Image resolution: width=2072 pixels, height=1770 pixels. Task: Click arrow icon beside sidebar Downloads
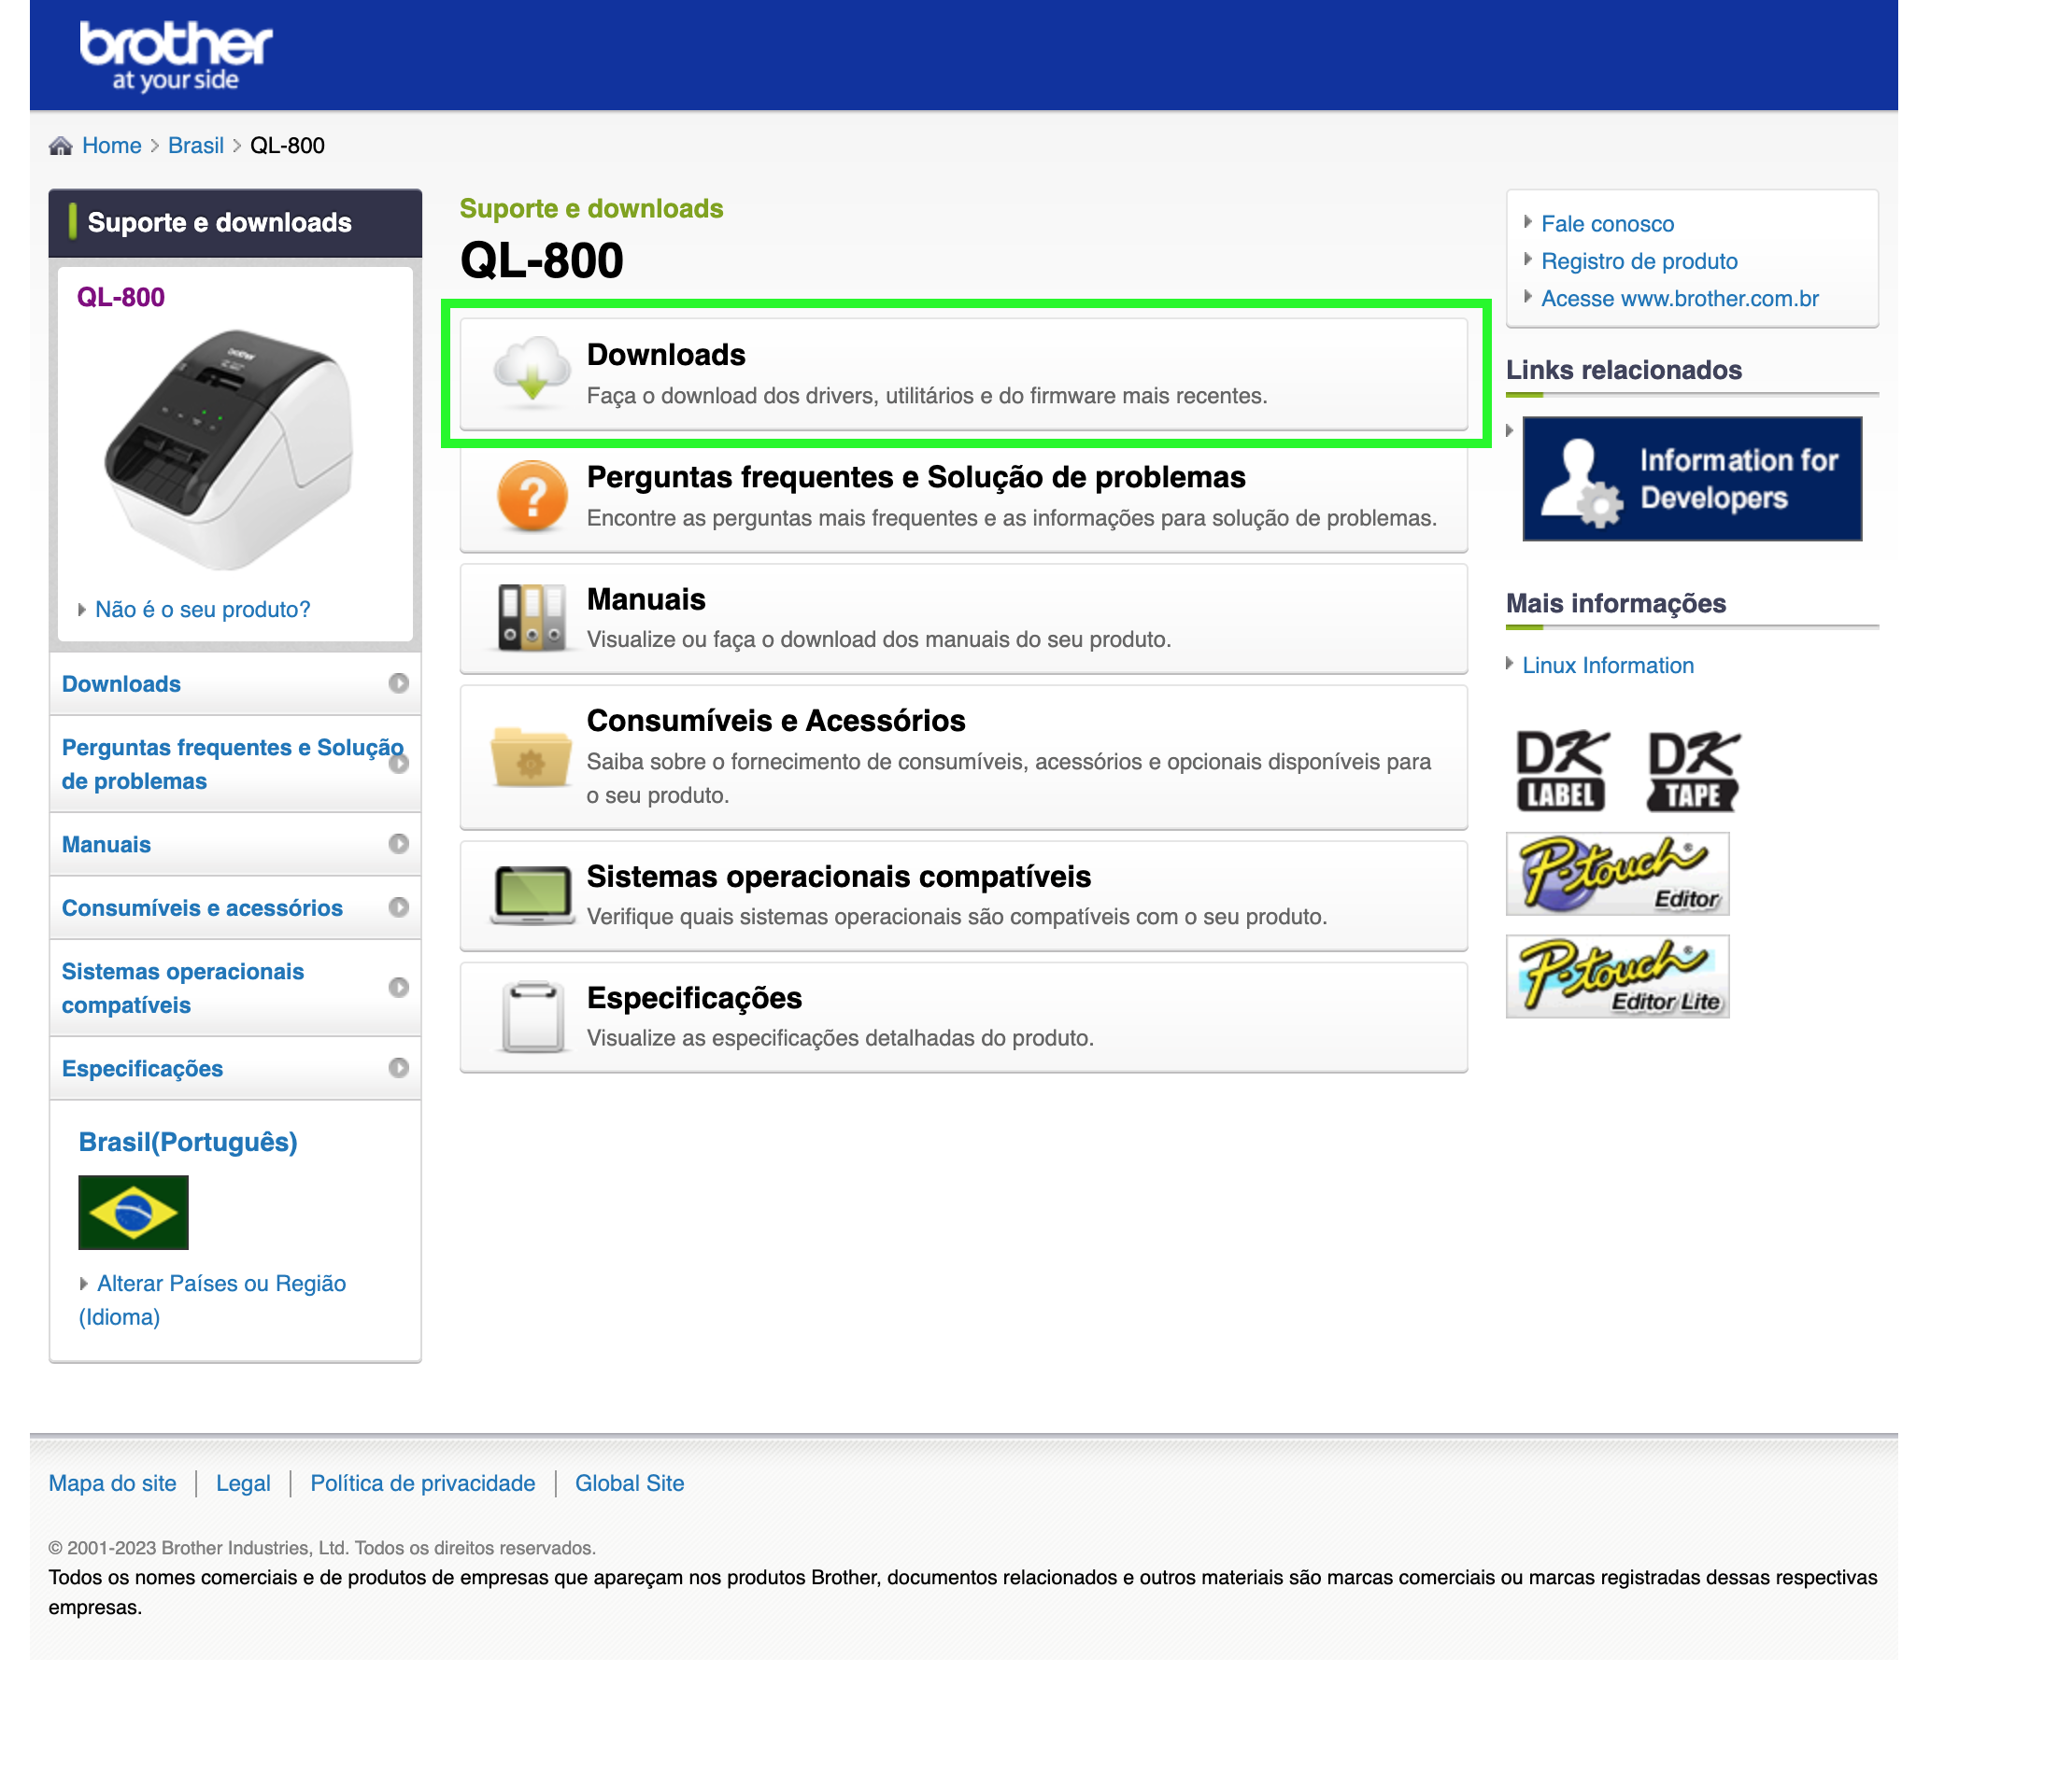click(x=398, y=683)
